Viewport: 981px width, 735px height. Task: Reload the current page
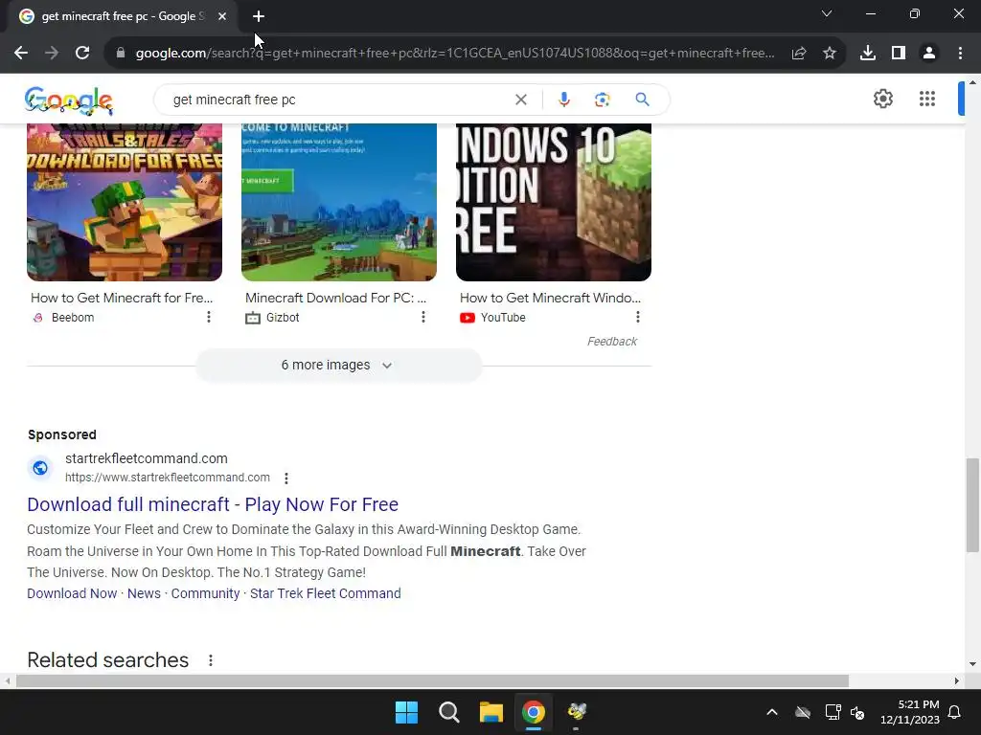pyautogui.click(x=82, y=54)
